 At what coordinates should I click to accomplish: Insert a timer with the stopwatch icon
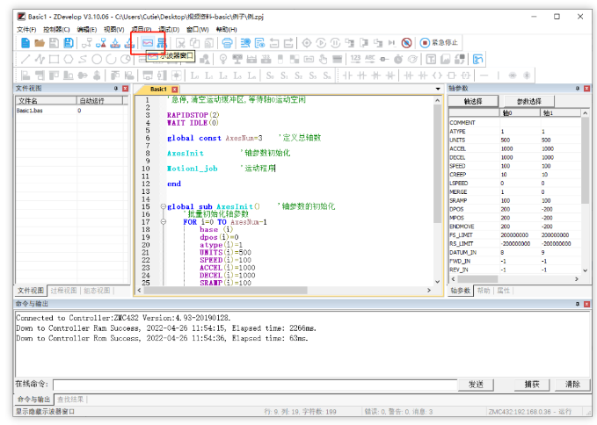point(398,59)
